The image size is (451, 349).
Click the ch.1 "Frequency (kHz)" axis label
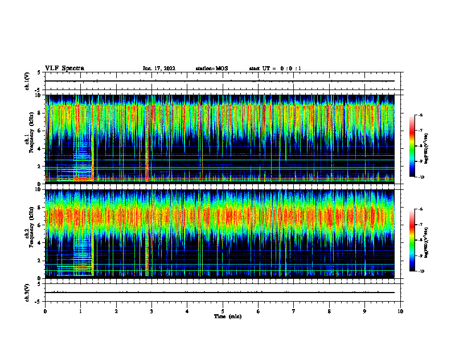tap(31, 132)
